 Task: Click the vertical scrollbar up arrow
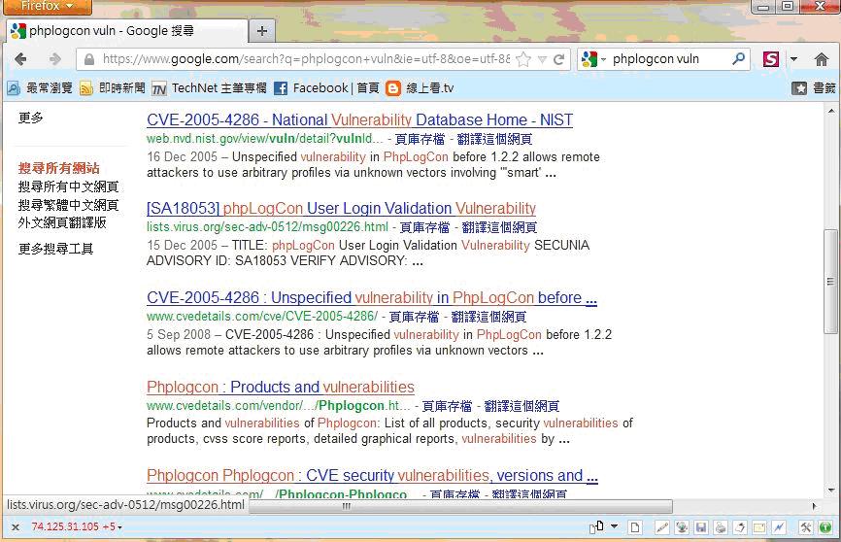click(x=831, y=111)
